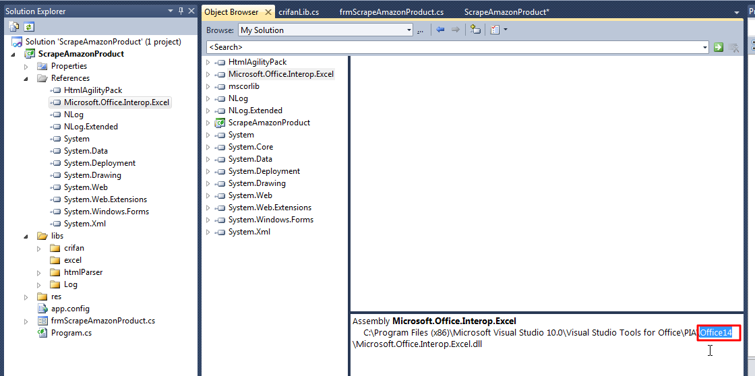Viewport: 755px width, 376px height.
Task: Click Refresh icon in Solution Explorer
Action: point(29,27)
